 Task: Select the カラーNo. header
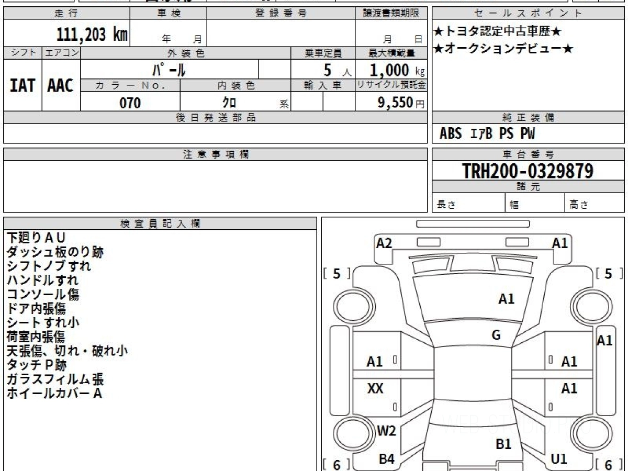click(130, 85)
